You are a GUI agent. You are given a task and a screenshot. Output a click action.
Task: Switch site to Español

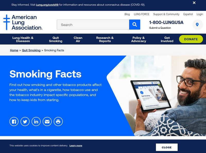(188, 14)
